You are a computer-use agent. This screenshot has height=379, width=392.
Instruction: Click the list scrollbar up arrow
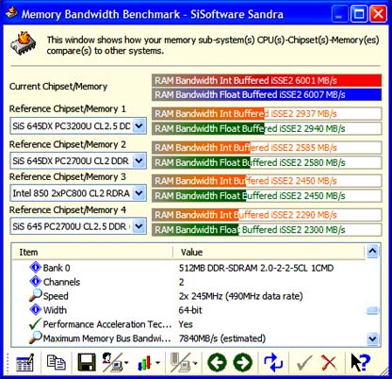pyautogui.click(x=372, y=251)
